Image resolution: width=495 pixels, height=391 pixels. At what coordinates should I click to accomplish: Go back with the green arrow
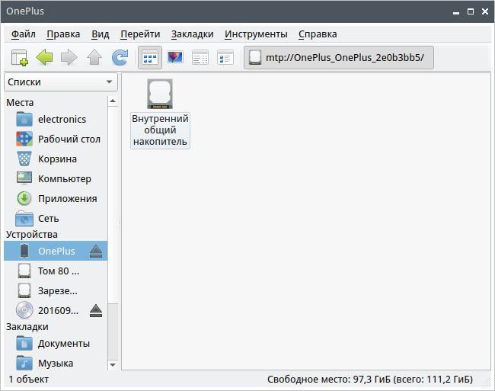click(44, 57)
